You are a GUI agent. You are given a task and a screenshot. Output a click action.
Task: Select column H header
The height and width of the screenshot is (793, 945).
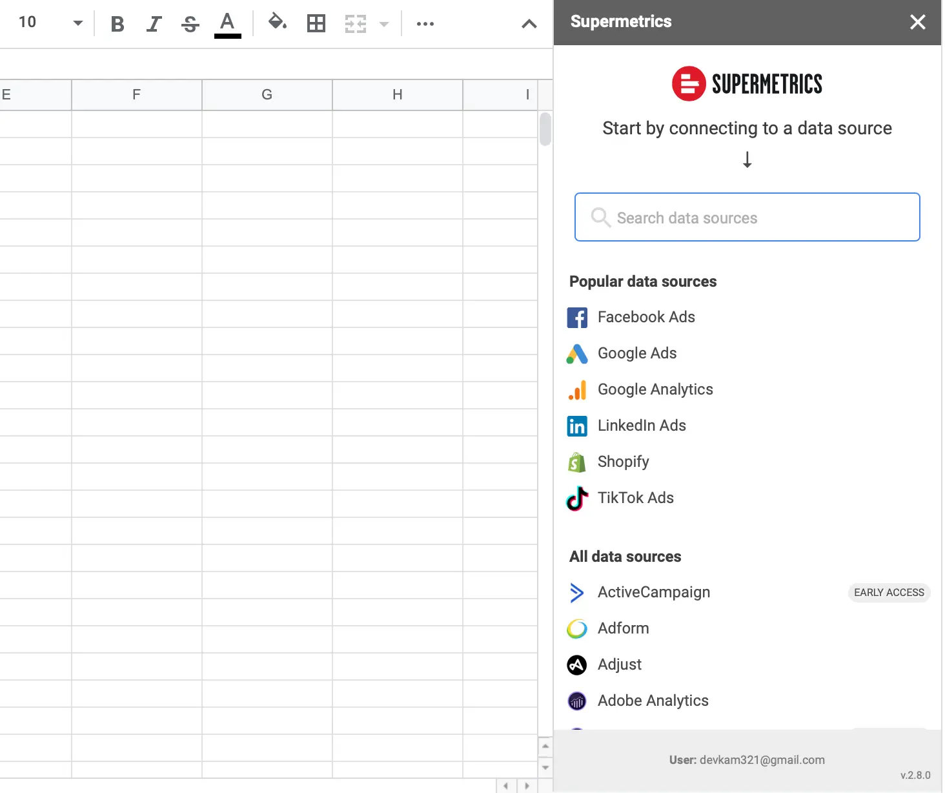click(398, 95)
